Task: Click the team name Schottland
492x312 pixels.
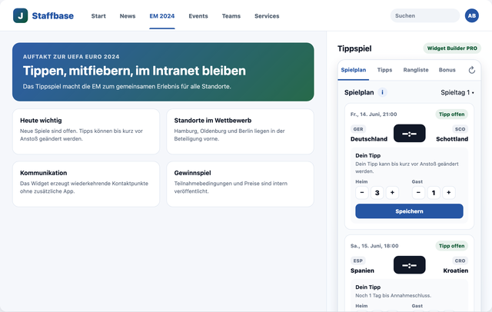Action: click(452, 139)
